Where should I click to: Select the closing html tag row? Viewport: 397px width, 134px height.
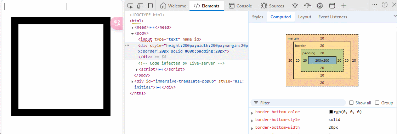click(x=138, y=93)
